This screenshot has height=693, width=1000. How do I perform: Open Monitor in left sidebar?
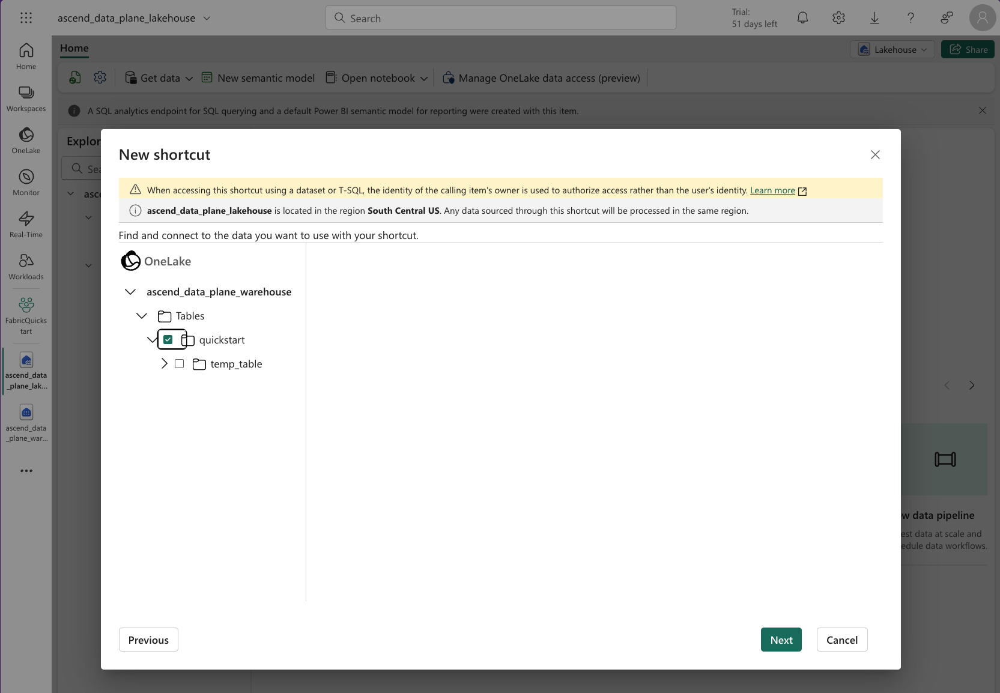click(x=26, y=183)
